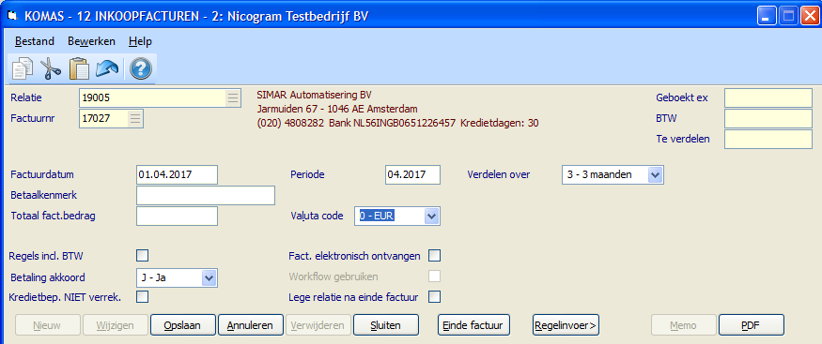The image size is (822, 344).
Task: Click the Copy icon in the toolbar
Action: 22,68
